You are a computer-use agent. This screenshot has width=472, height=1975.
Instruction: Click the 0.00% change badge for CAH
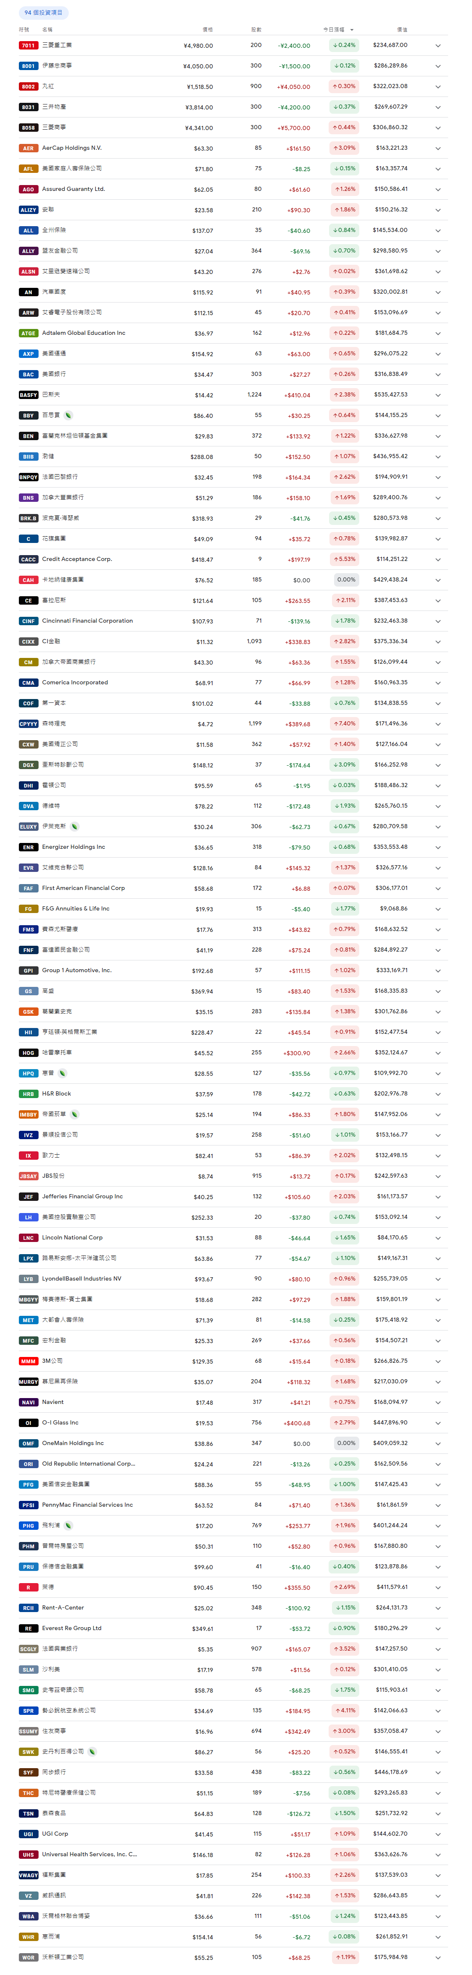click(x=346, y=580)
